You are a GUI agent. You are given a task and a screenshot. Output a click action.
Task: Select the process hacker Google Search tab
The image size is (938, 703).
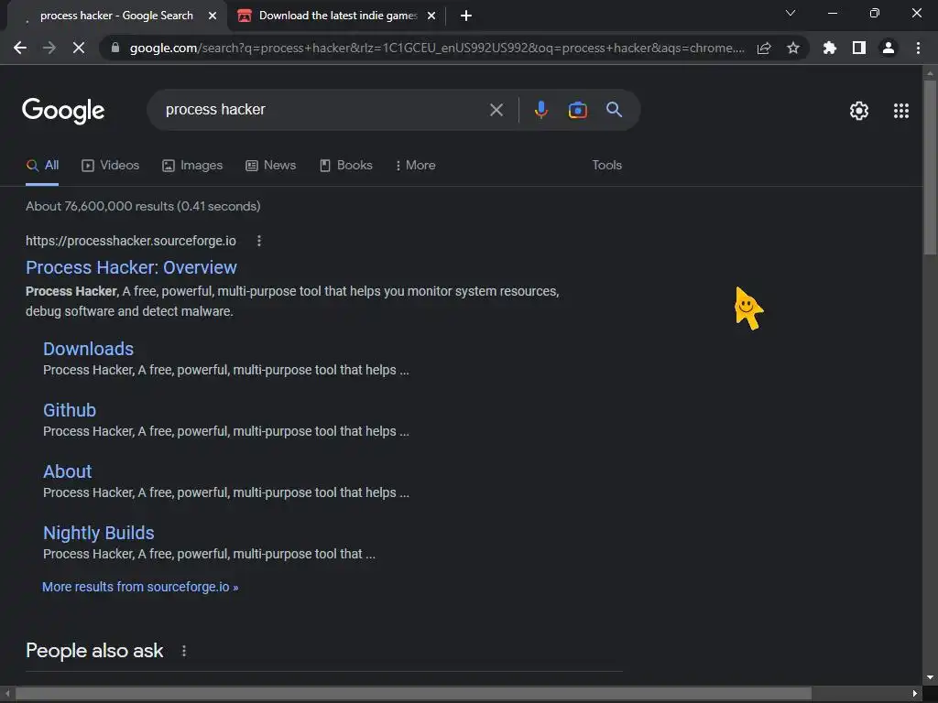coord(116,16)
